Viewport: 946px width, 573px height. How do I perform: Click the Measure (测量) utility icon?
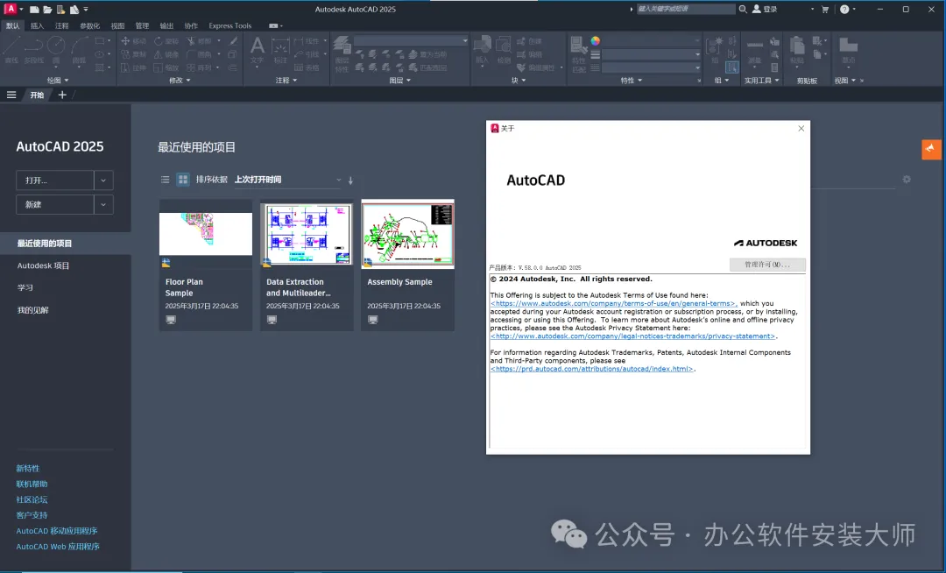754,52
